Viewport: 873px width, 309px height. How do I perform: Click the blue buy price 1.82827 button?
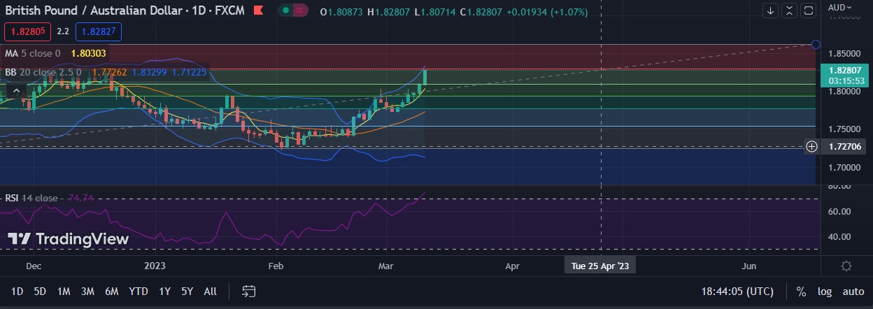point(99,31)
